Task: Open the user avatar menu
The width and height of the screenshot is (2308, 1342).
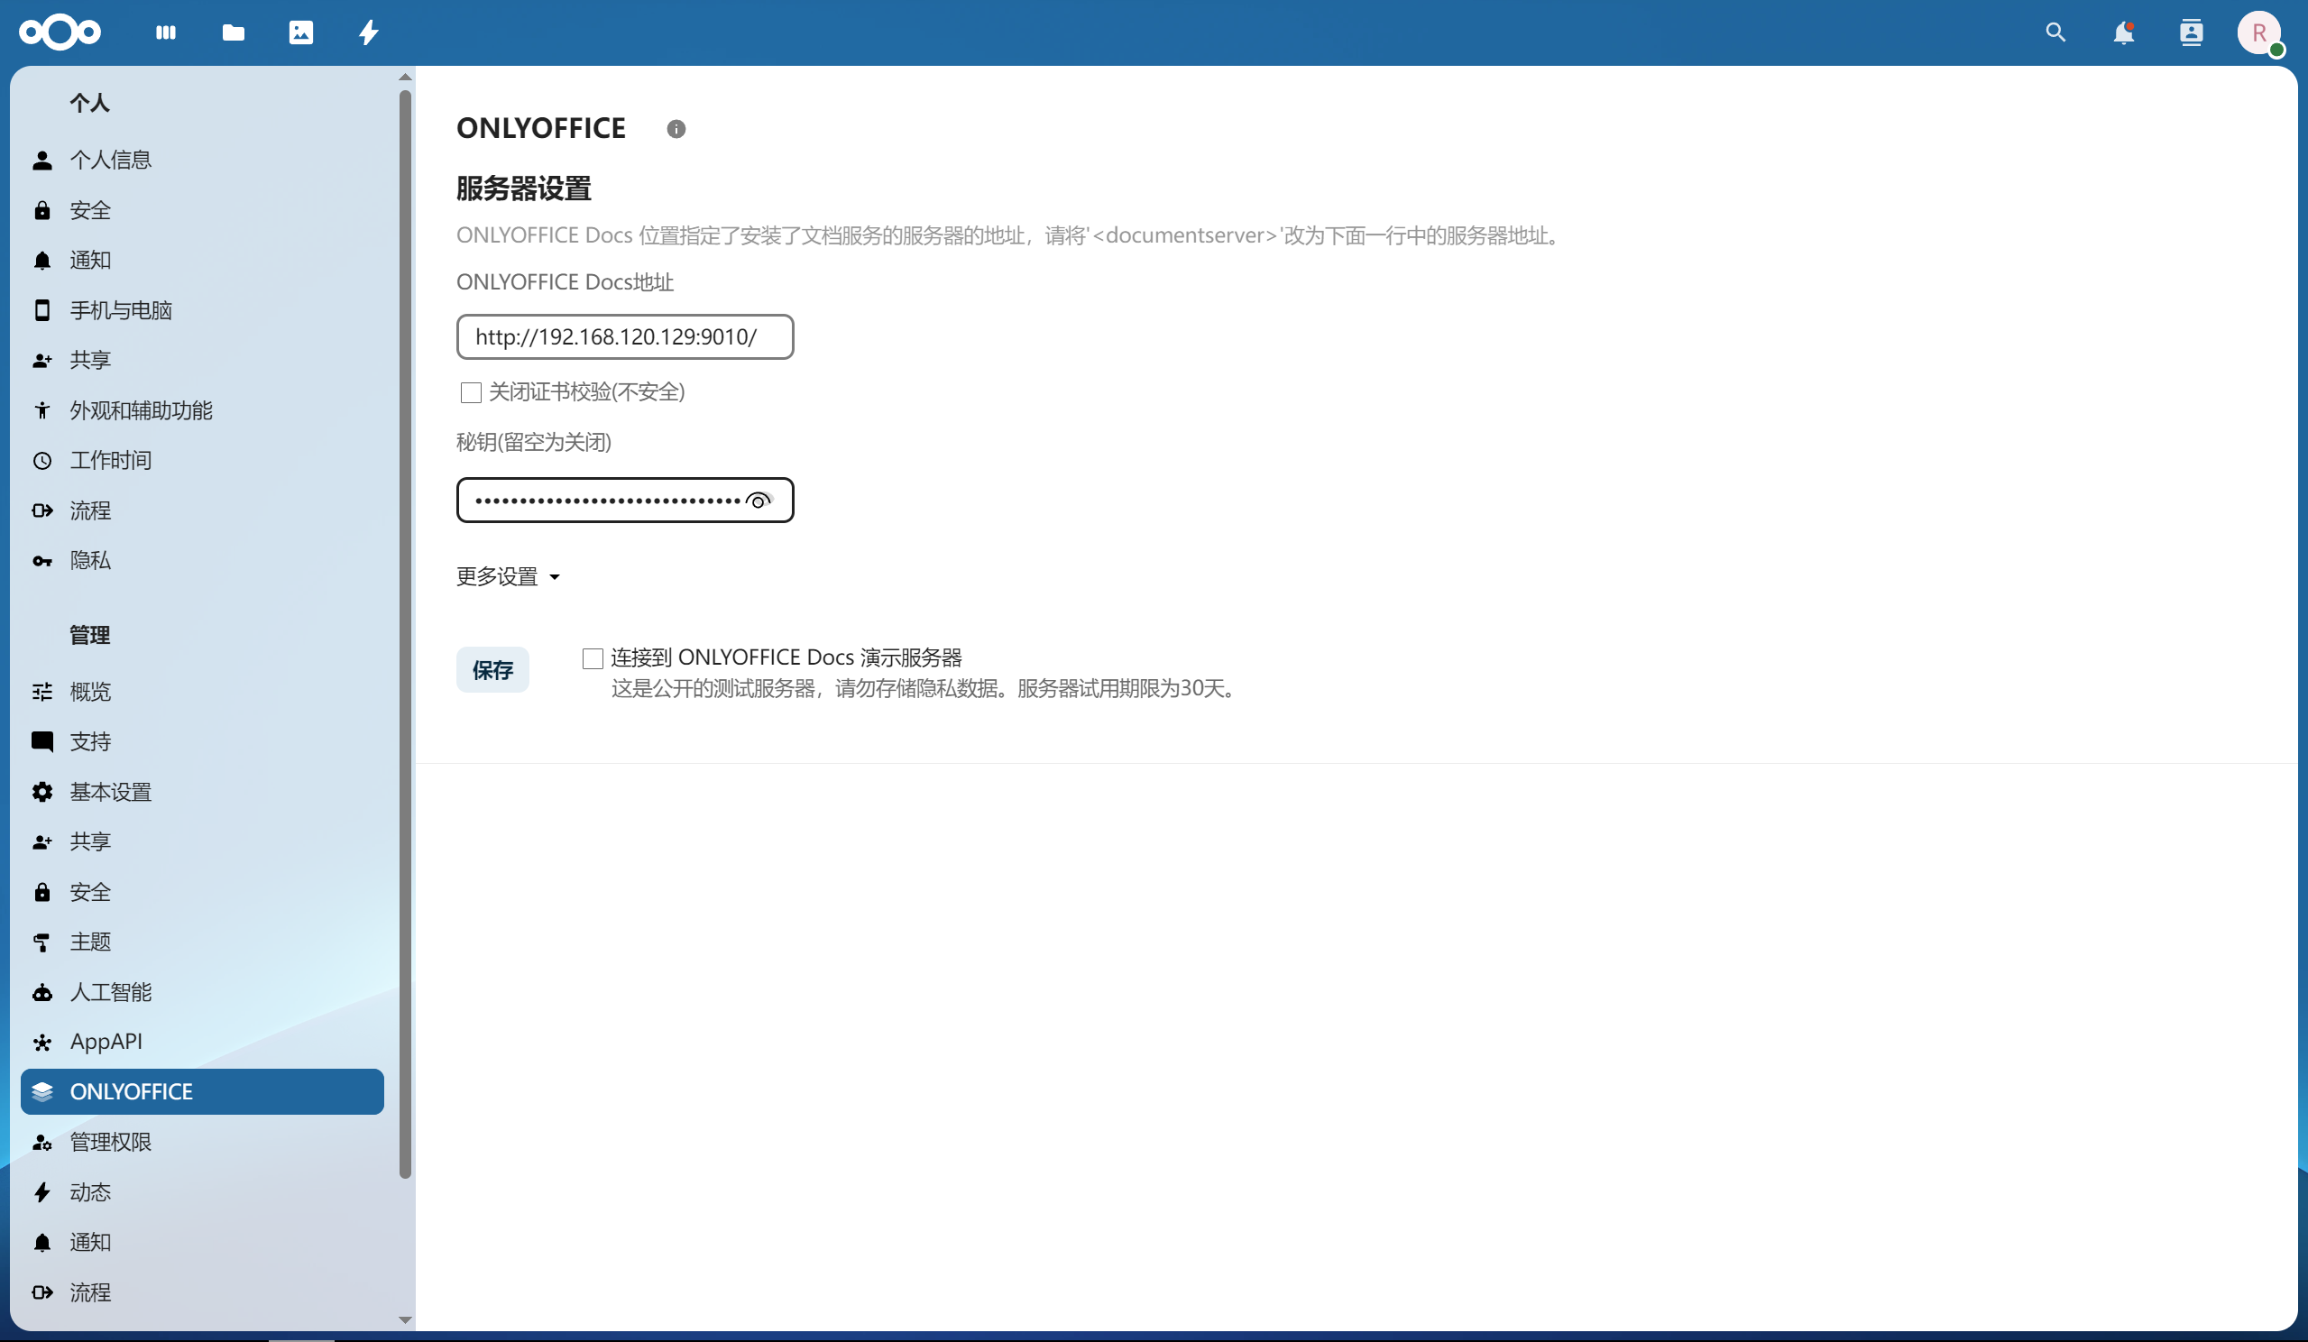Action: pos(2258,33)
